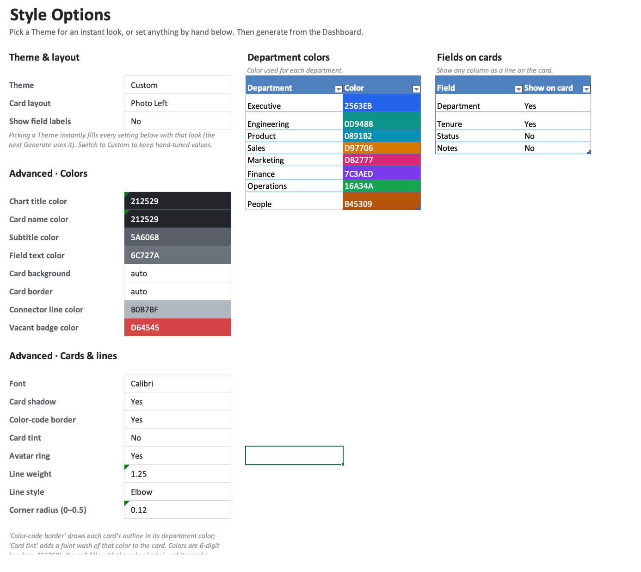Select the 'Product' department cell

pyautogui.click(x=294, y=136)
